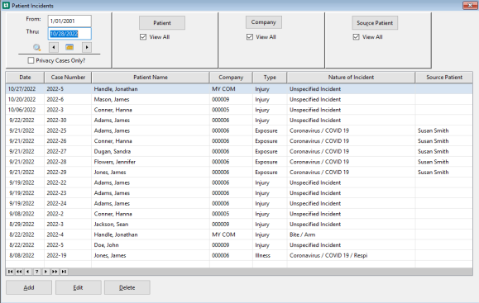Move to next record in navigator

pyautogui.click(x=46, y=272)
